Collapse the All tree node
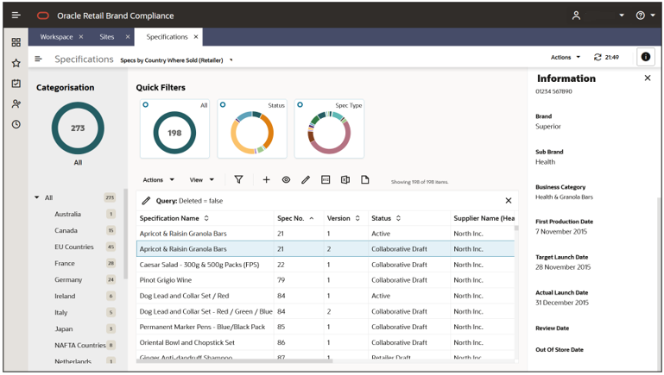 click(37, 197)
